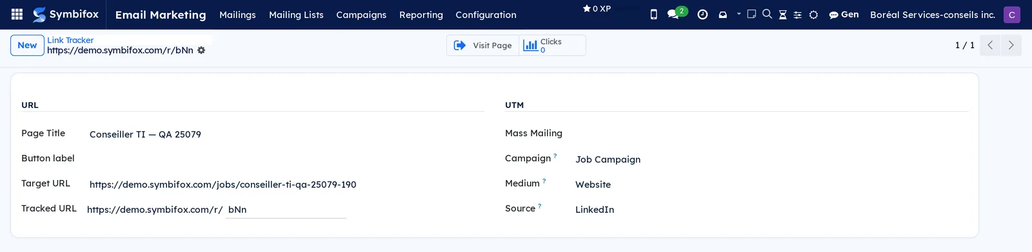Screen dimensions: 1032x252
Task: Open Campaign dropdown showing Job Campaign
Action: click(x=771, y=159)
